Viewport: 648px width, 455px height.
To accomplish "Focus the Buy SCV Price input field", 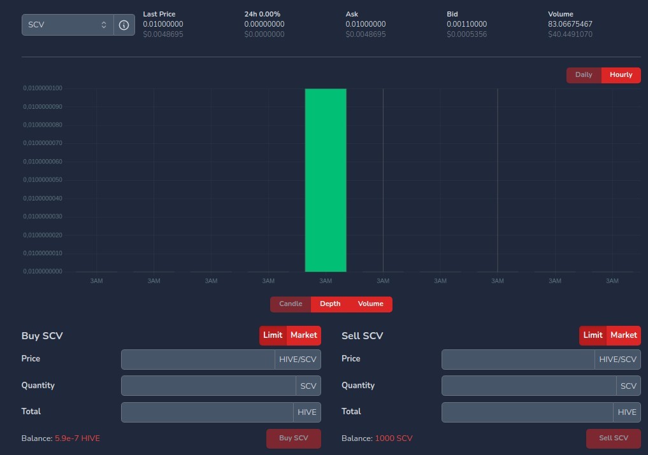I will tap(198, 360).
